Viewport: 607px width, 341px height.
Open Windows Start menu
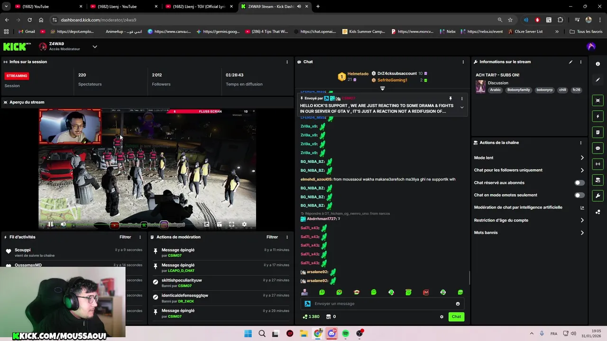tap(248, 333)
